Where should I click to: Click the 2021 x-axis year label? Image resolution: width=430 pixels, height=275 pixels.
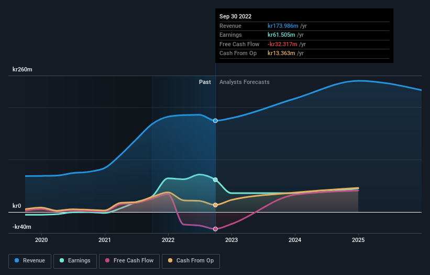(x=105, y=240)
